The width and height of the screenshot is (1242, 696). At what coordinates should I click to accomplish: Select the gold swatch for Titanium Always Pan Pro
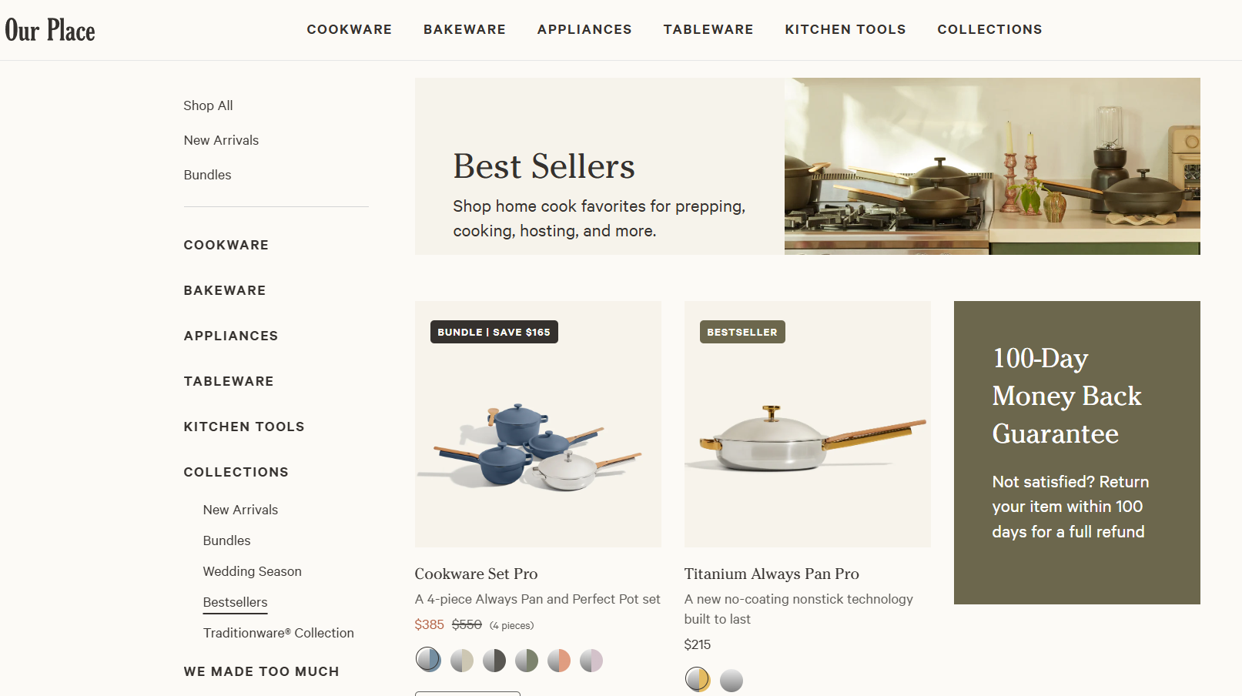(x=698, y=680)
